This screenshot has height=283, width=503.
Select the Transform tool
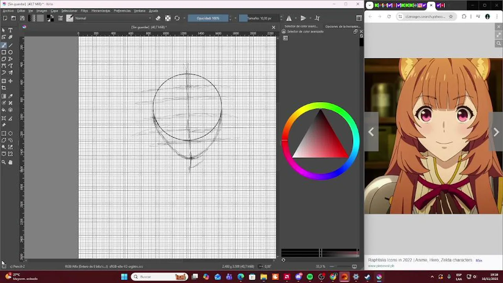[4, 81]
